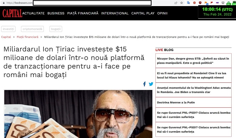Go to PIAȚĂ FINANCIARĂ section
This screenshot has height=138, width=236.
click(x=83, y=13)
